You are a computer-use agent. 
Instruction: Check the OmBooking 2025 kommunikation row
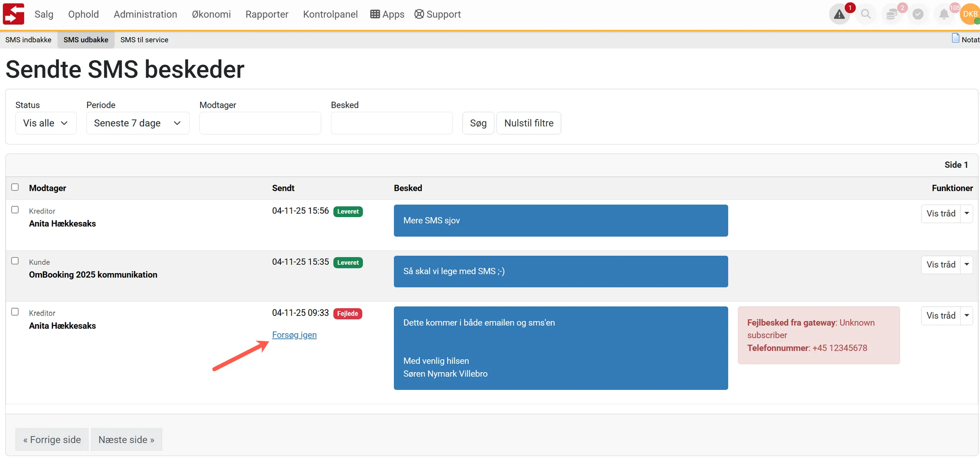click(15, 261)
